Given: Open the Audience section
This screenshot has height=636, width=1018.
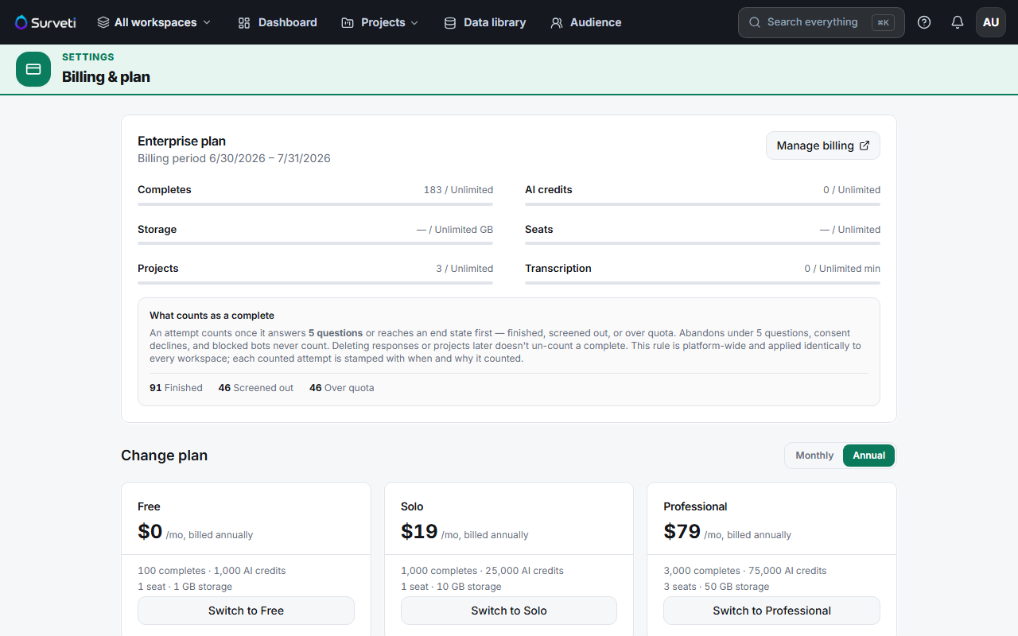Looking at the screenshot, I should [x=586, y=22].
